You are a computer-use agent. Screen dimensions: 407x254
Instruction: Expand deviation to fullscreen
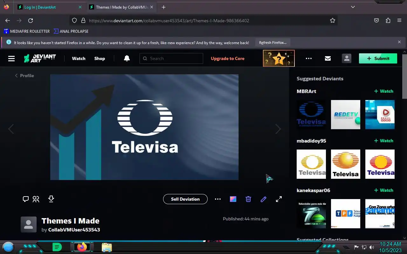pos(279,199)
